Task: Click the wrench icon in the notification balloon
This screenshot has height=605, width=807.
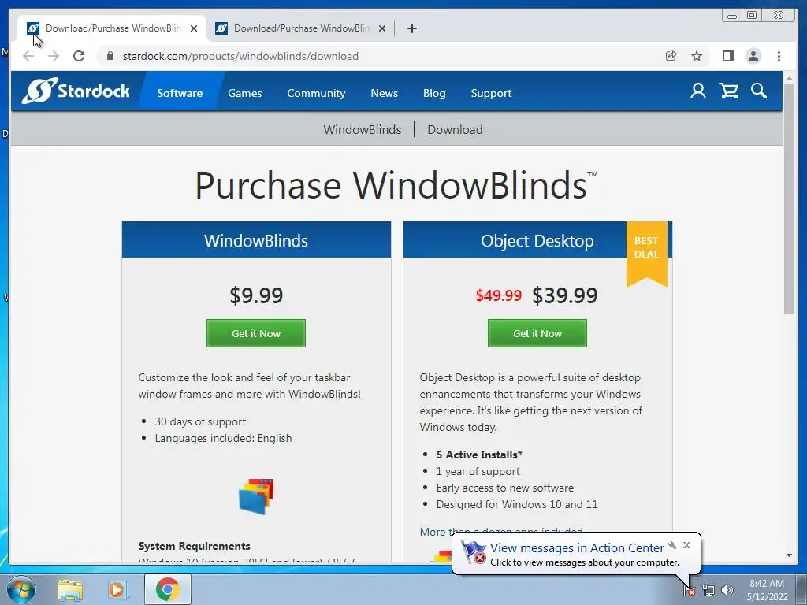Action: coord(672,545)
